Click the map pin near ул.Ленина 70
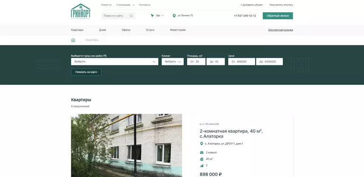 pyautogui.click(x=174, y=16)
